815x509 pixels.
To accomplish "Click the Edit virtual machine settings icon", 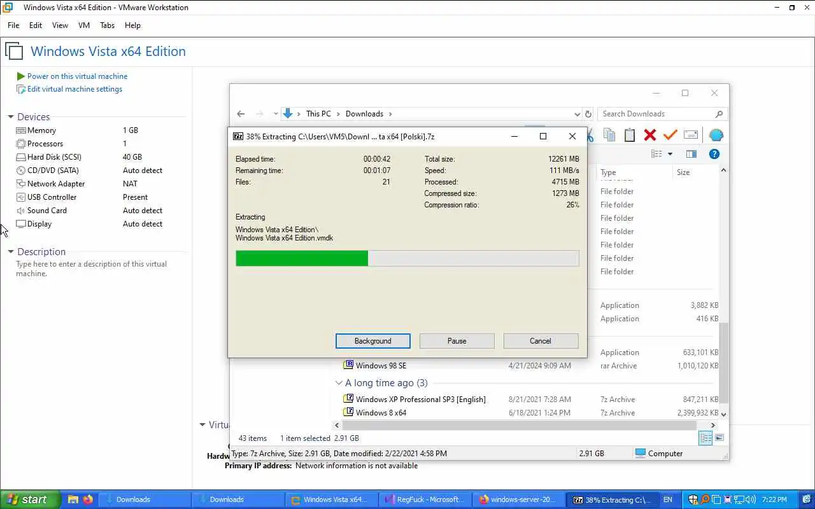I will [21, 89].
